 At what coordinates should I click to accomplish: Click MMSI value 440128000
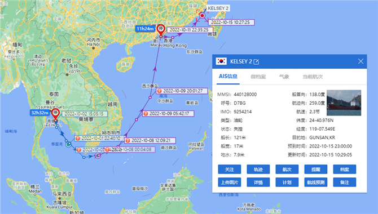coord(245,95)
